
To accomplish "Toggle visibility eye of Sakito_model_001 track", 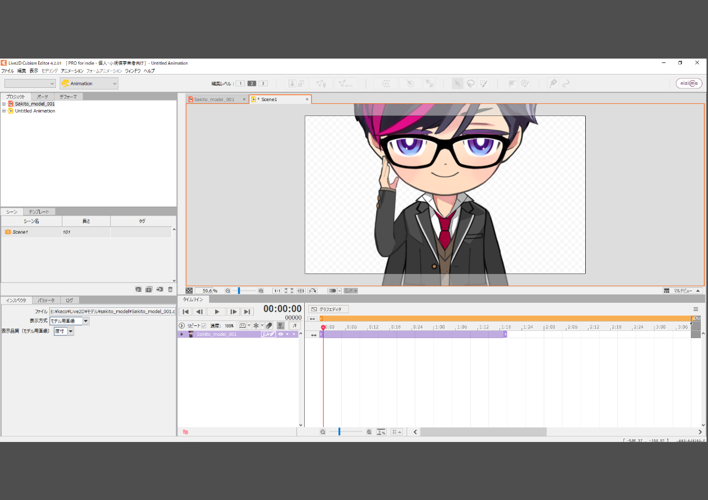I will point(280,334).
